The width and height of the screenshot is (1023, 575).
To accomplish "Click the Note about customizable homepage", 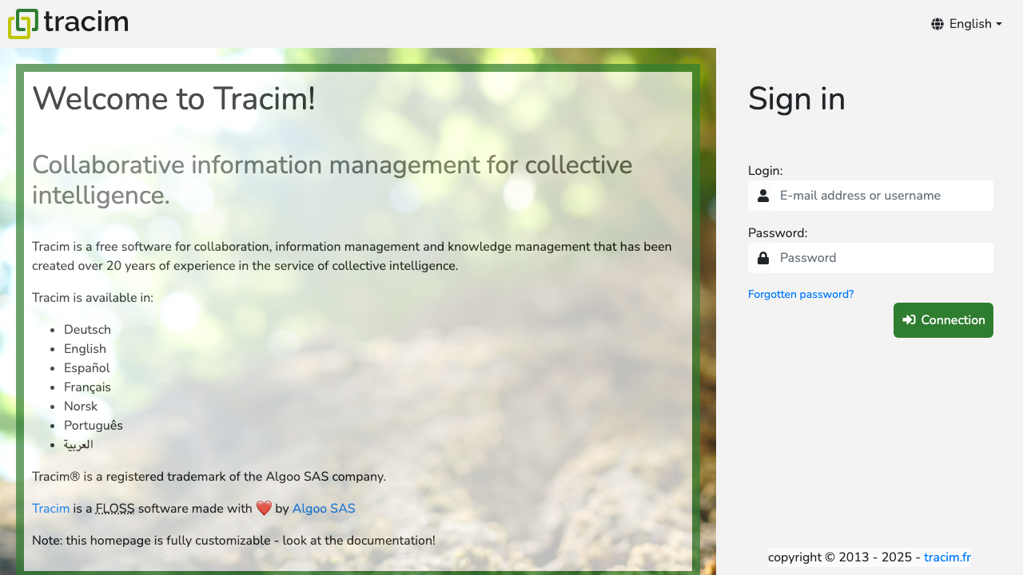I will (233, 541).
